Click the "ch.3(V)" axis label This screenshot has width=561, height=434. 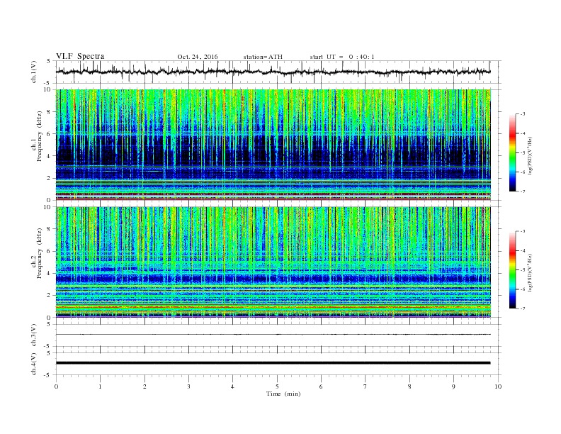coord(33,335)
